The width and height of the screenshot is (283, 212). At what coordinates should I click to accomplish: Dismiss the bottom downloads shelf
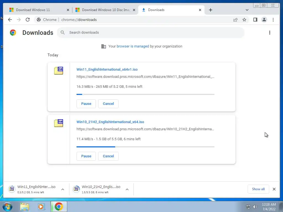click(x=274, y=189)
